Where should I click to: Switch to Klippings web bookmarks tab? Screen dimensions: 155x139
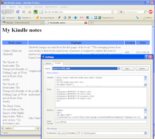point(23,23)
